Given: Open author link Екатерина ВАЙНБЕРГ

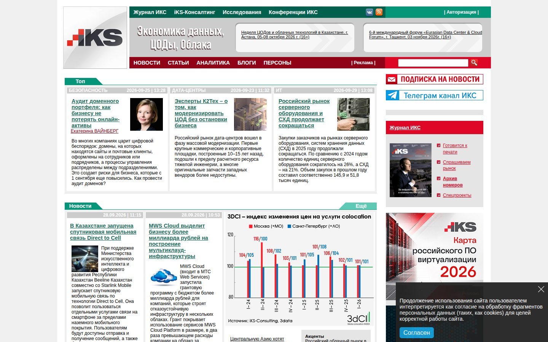Looking at the screenshot, I should click(x=94, y=131).
